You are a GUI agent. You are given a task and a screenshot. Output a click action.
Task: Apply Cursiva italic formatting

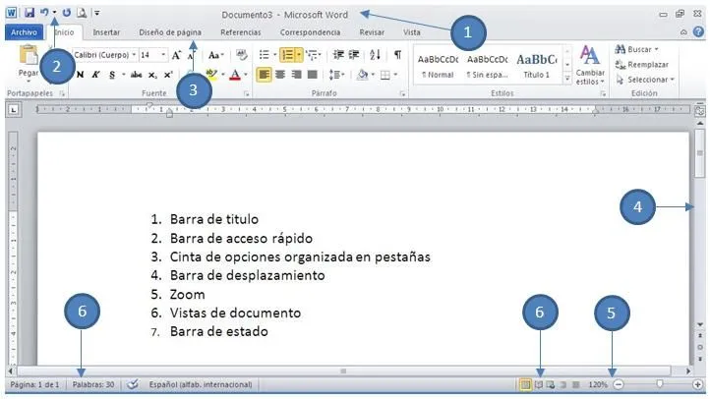pos(95,75)
